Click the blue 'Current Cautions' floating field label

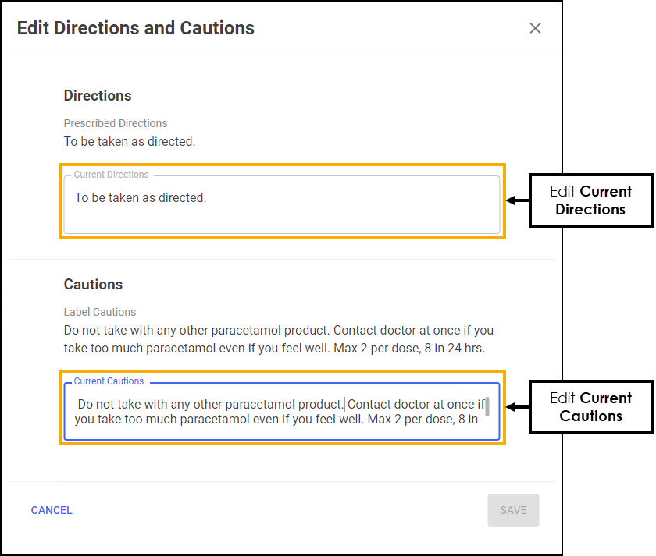pos(109,381)
